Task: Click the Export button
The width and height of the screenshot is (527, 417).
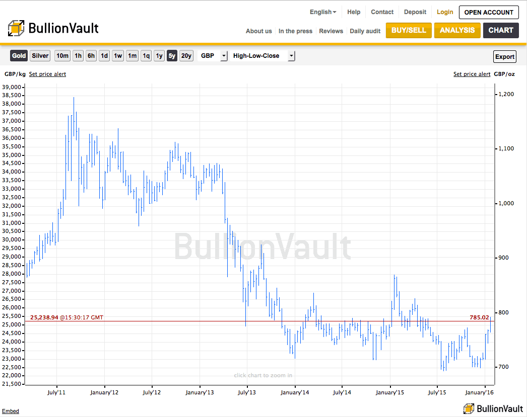Action: tap(505, 57)
